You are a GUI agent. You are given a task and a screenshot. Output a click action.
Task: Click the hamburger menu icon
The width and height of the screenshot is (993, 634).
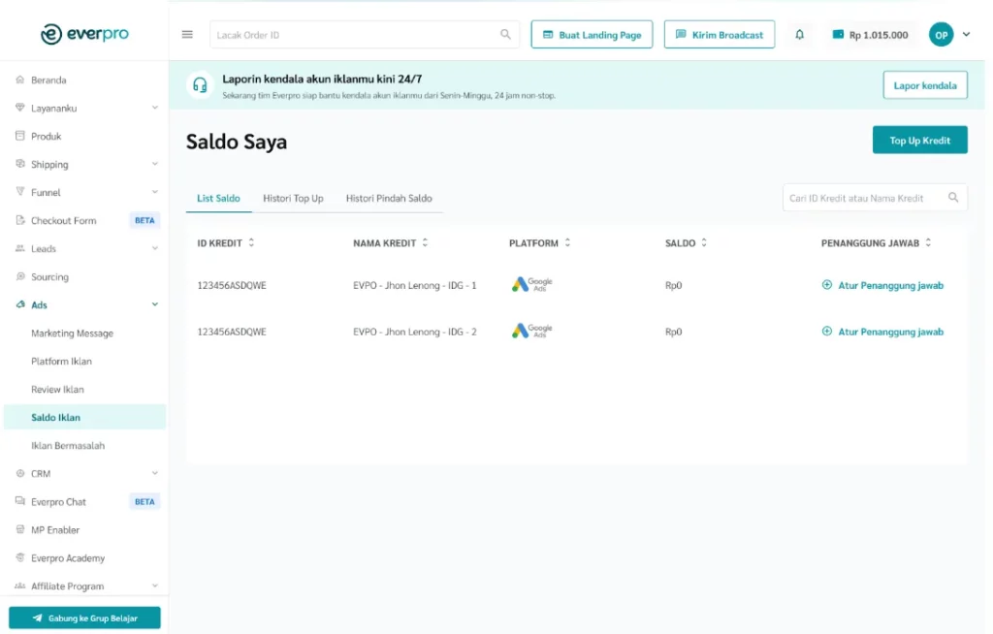pos(187,35)
